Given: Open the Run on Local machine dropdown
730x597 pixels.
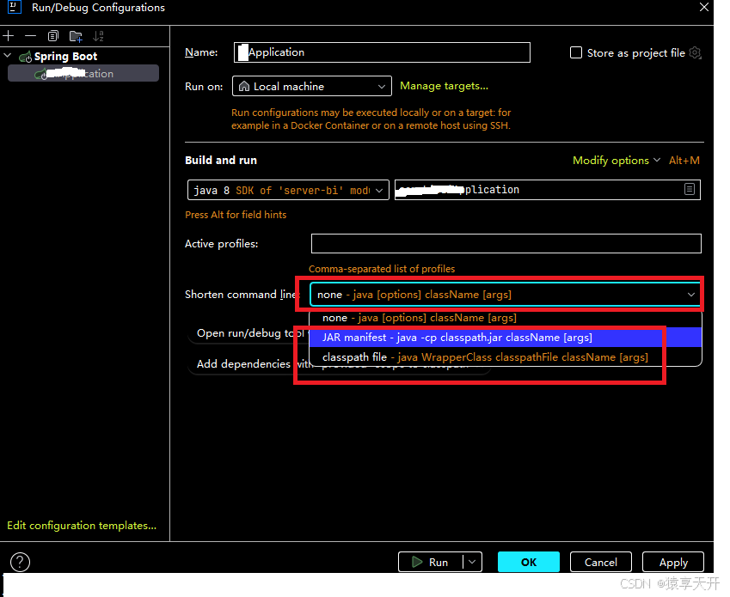Looking at the screenshot, I should pos(311,86).
